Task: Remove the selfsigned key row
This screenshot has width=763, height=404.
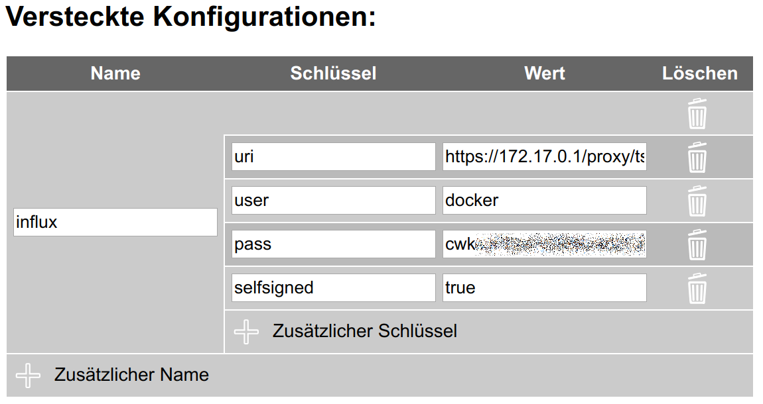Action: click(697, 288)
